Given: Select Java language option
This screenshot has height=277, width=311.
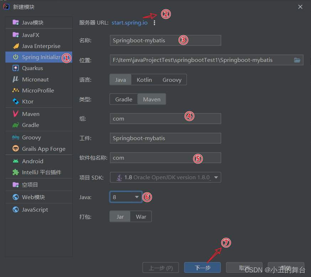Looking at the screenshot, I should (x=121, y=80).
